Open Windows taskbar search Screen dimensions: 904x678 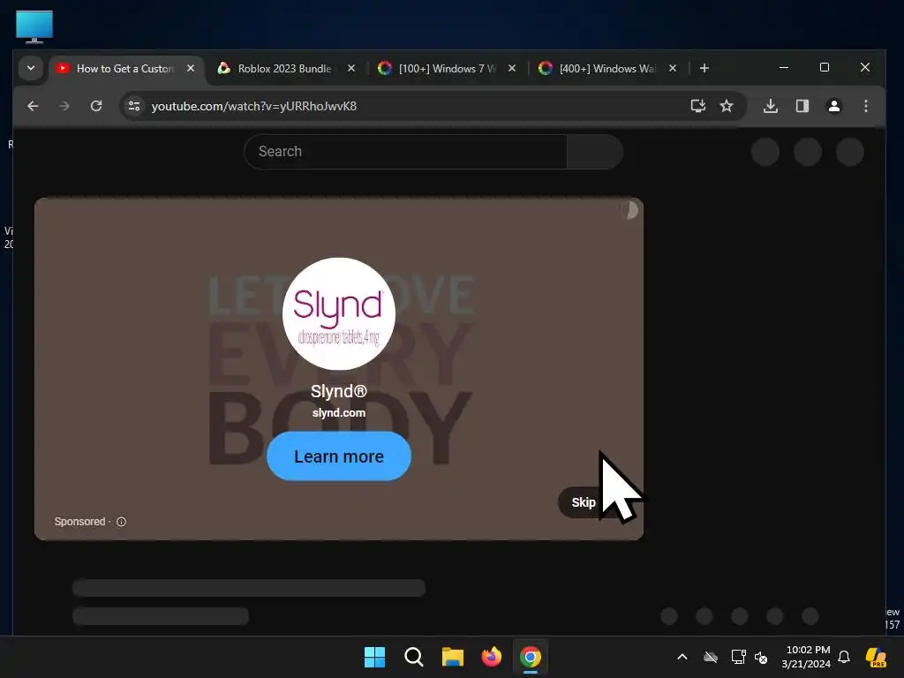[413, 657]
